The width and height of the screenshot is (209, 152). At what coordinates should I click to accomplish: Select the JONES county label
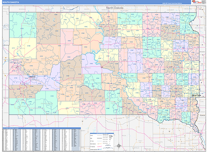[93, 80]
